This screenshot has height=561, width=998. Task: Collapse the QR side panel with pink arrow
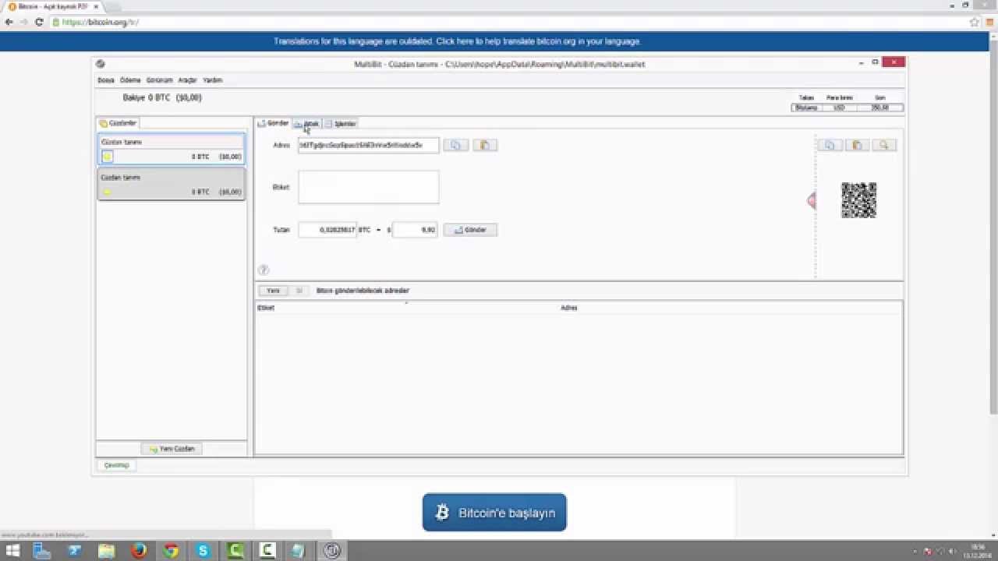[x=812, y=201]
